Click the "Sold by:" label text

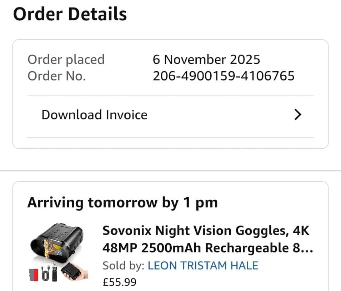(x=124, y=266)
